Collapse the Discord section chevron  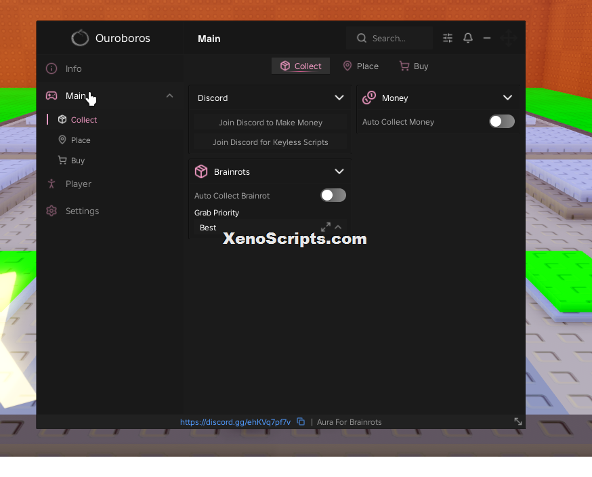click(x=339, y=98)
